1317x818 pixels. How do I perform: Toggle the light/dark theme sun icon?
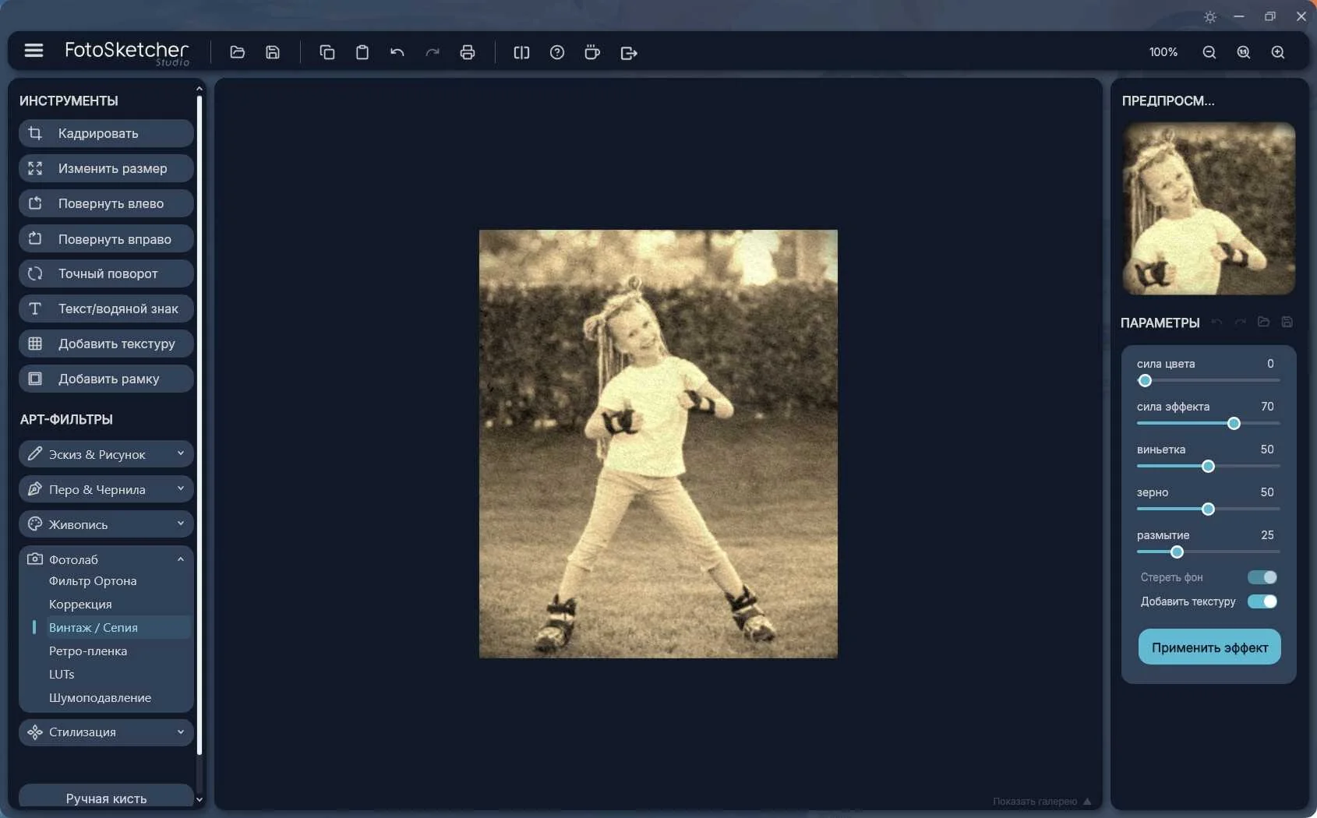click(x=1210, y=16)
